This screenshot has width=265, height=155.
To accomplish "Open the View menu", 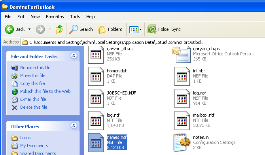I will [x=35, y=17].
